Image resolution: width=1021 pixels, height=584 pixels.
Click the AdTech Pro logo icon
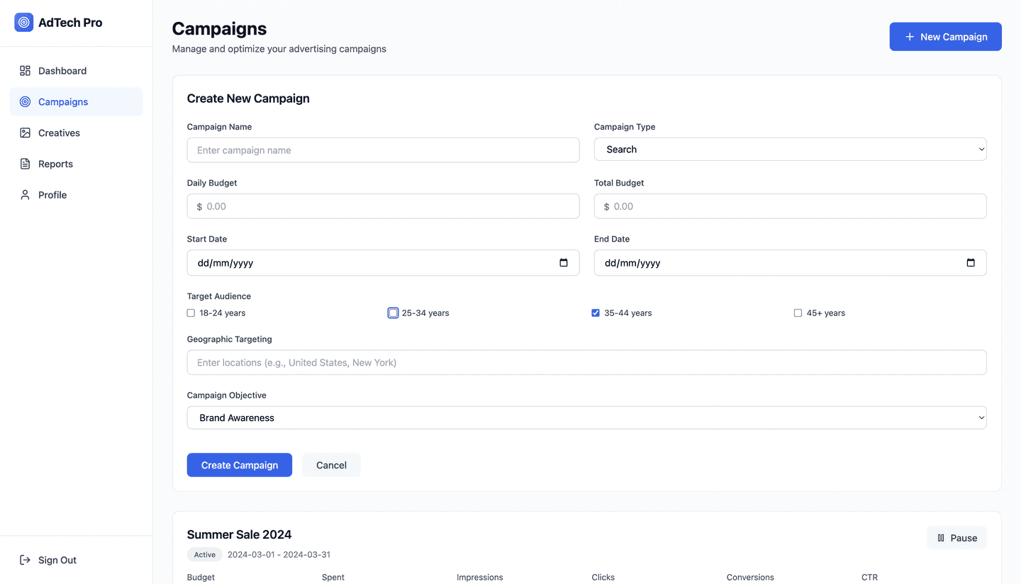pos(23,22)
